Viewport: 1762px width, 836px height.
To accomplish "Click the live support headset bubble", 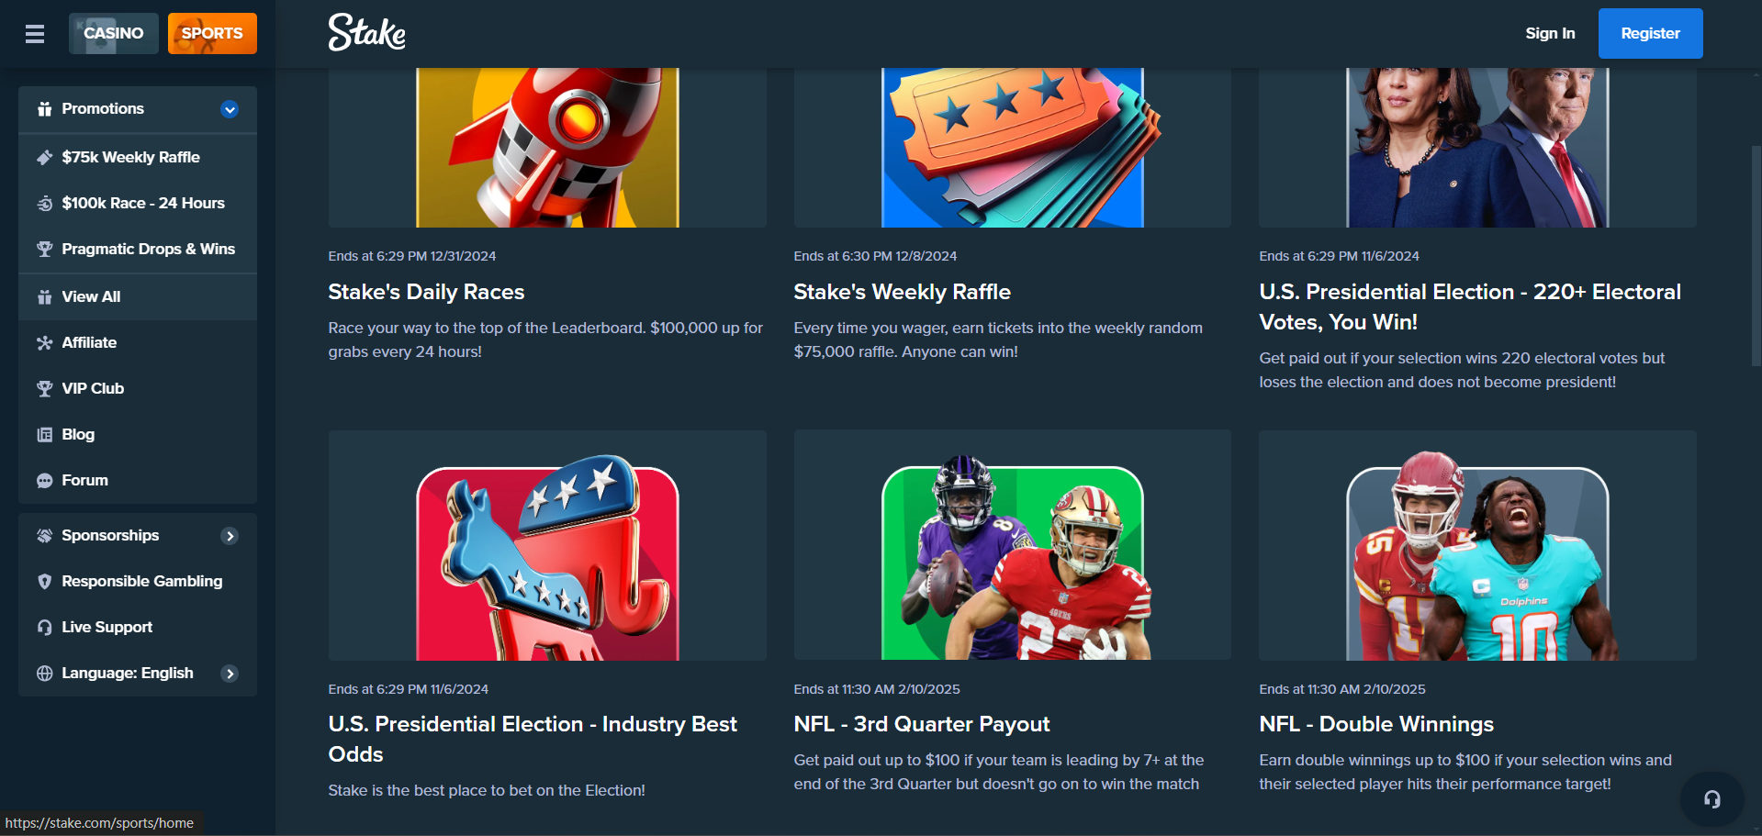I will pyautogui.click(x=1711, y=799).
